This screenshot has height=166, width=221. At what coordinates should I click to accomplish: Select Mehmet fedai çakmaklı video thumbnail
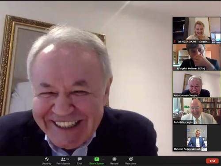tap(197, 138)
